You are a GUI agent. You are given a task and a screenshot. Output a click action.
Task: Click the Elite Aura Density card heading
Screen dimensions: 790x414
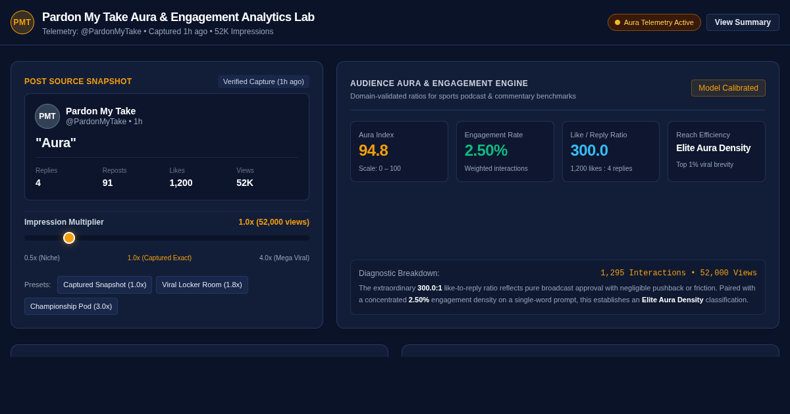[x=713, y=148]
